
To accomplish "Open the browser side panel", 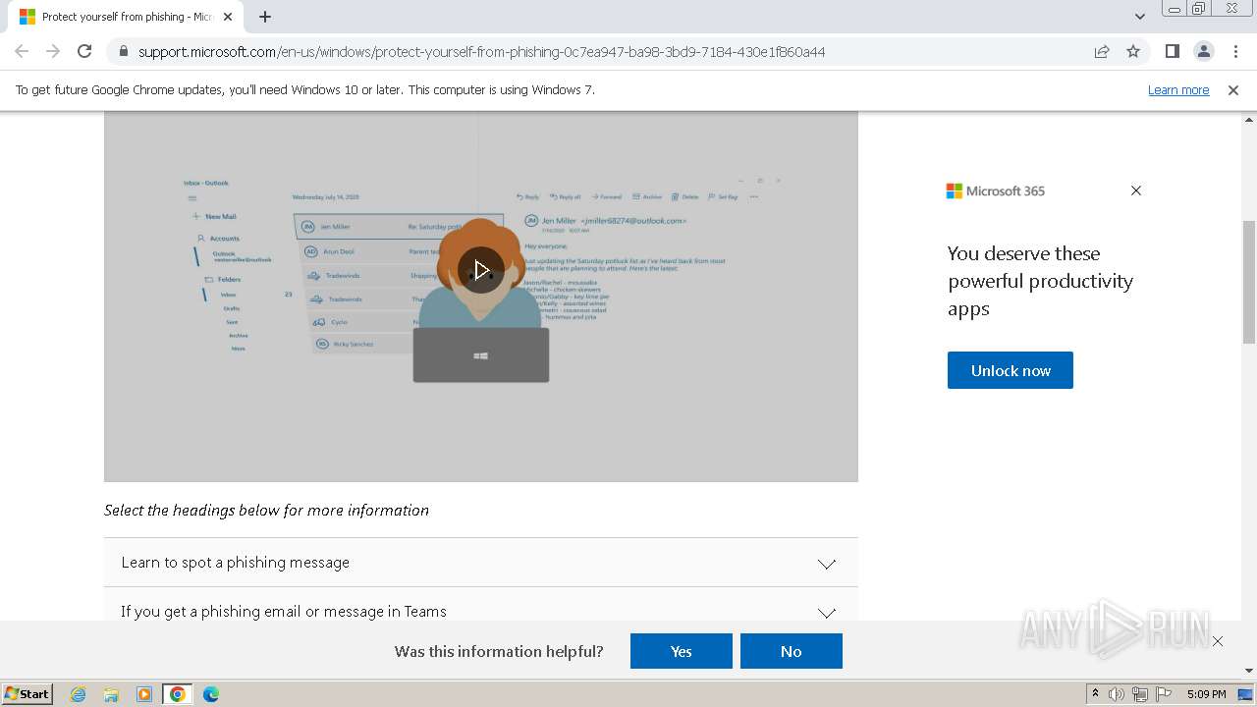I will pyautogui.click(x=1172, y=51).
